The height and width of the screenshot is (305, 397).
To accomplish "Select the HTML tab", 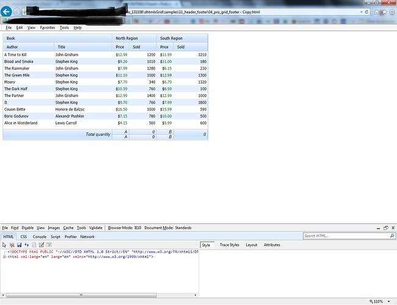I will [9, 237].
